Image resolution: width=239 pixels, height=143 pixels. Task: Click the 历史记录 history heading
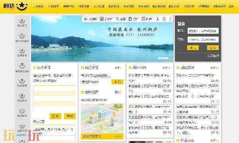point(39,122)
